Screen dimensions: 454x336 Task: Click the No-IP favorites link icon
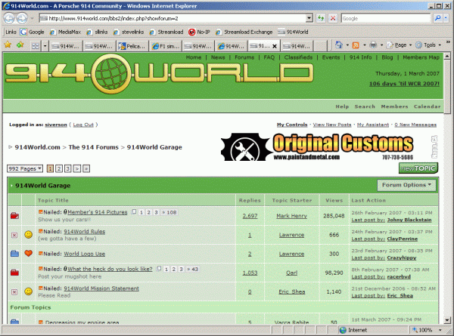(192, 32)
